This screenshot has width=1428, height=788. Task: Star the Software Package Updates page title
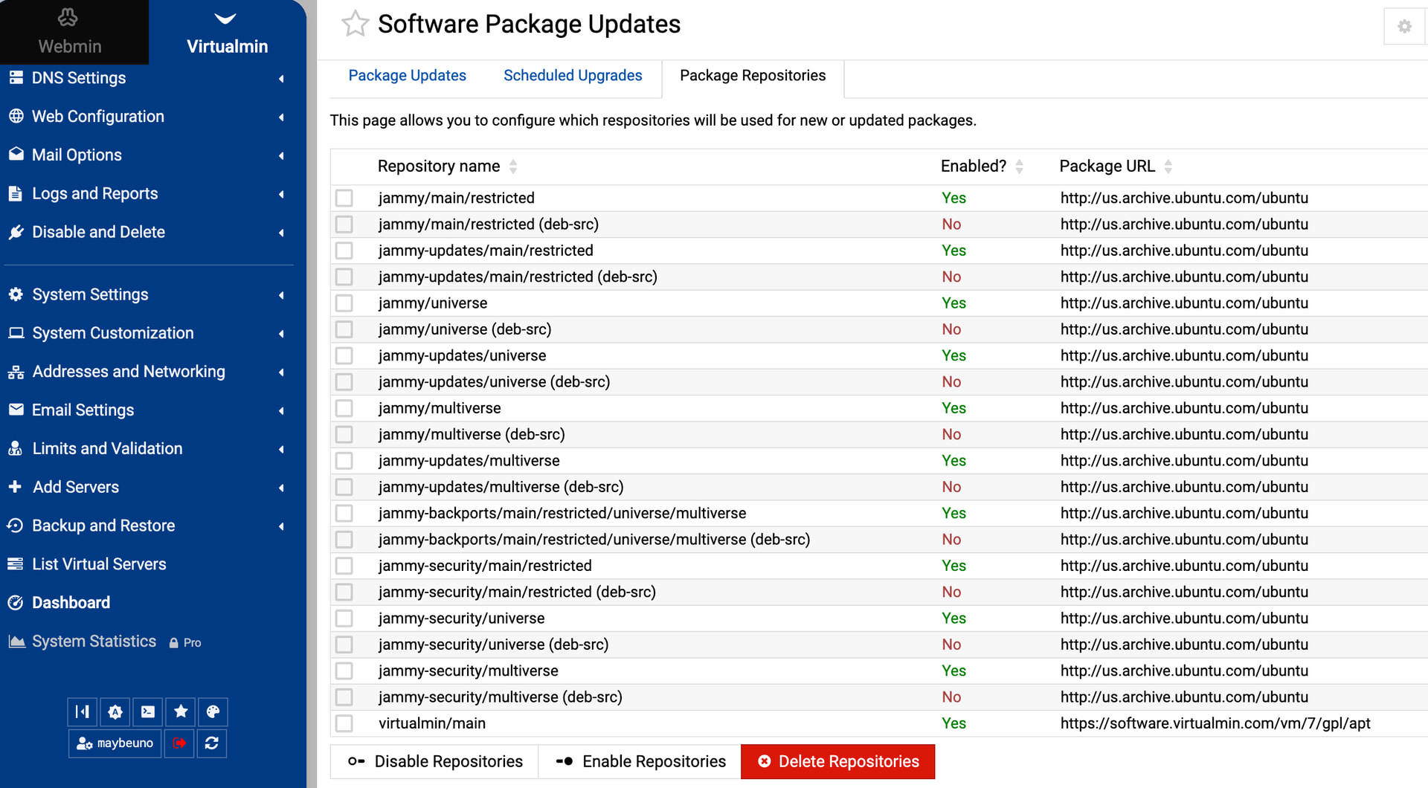355,24
